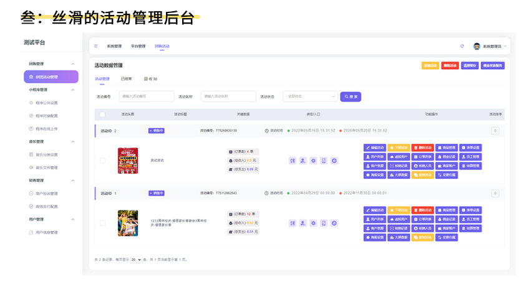The height and width of the screenshot is (284, 524).
Task: Switch to the 平台管理 top menu
Action: pos(138,46)
